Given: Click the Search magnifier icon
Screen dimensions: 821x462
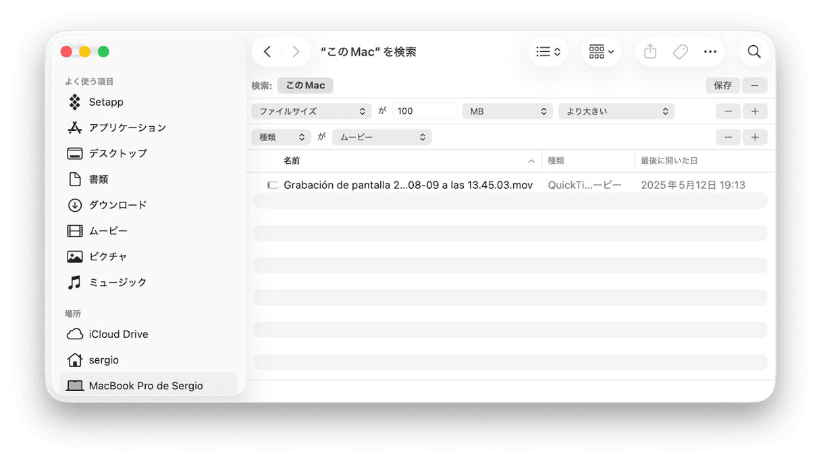Looking at the screenshot, I should pos(753,51).
